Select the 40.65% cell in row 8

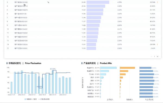click(152, 21)
